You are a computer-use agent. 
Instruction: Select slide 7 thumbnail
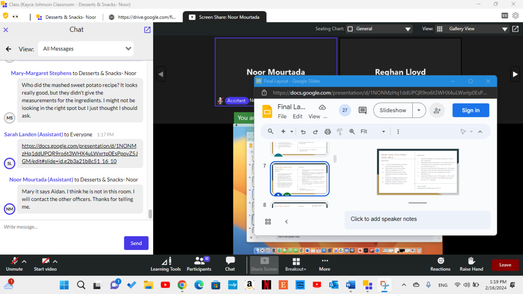tap(299, 179)
